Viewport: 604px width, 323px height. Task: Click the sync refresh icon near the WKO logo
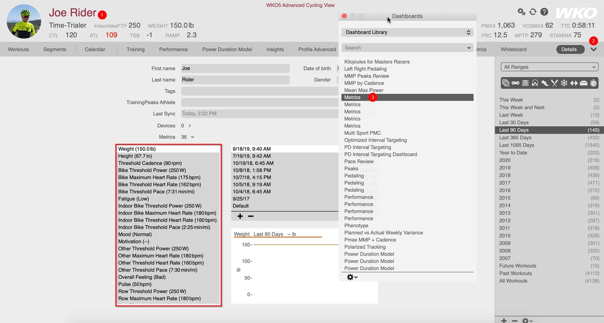533,11
